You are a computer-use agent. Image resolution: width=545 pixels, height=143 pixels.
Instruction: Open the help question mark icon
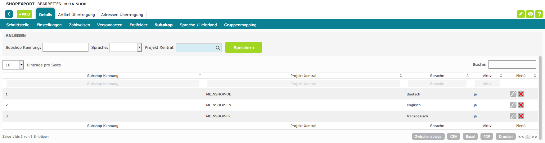539,14
